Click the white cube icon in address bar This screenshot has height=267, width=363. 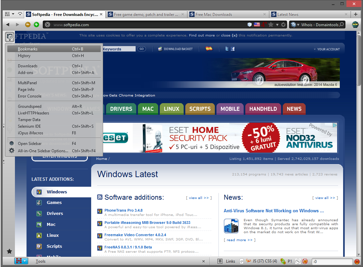coord(250,25)
